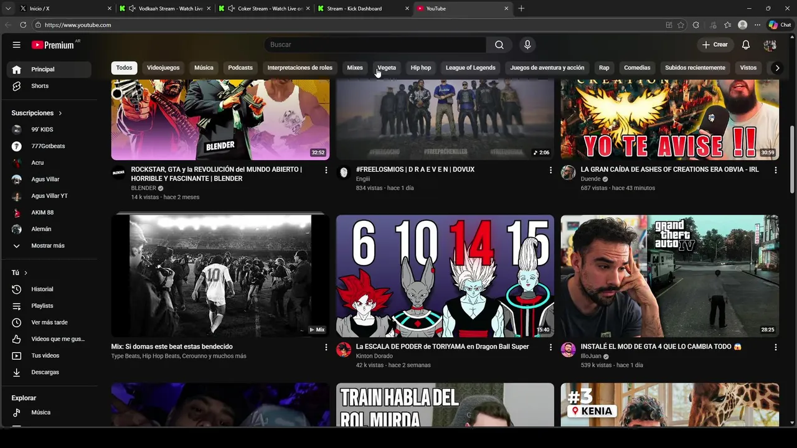Open BLENDER channel name link
This screenshot has width=797, height=448.
(143, 188)
